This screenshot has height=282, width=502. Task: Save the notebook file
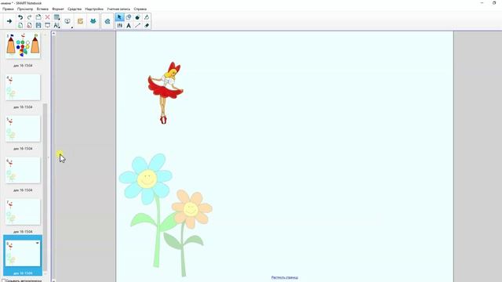(38, 25)
